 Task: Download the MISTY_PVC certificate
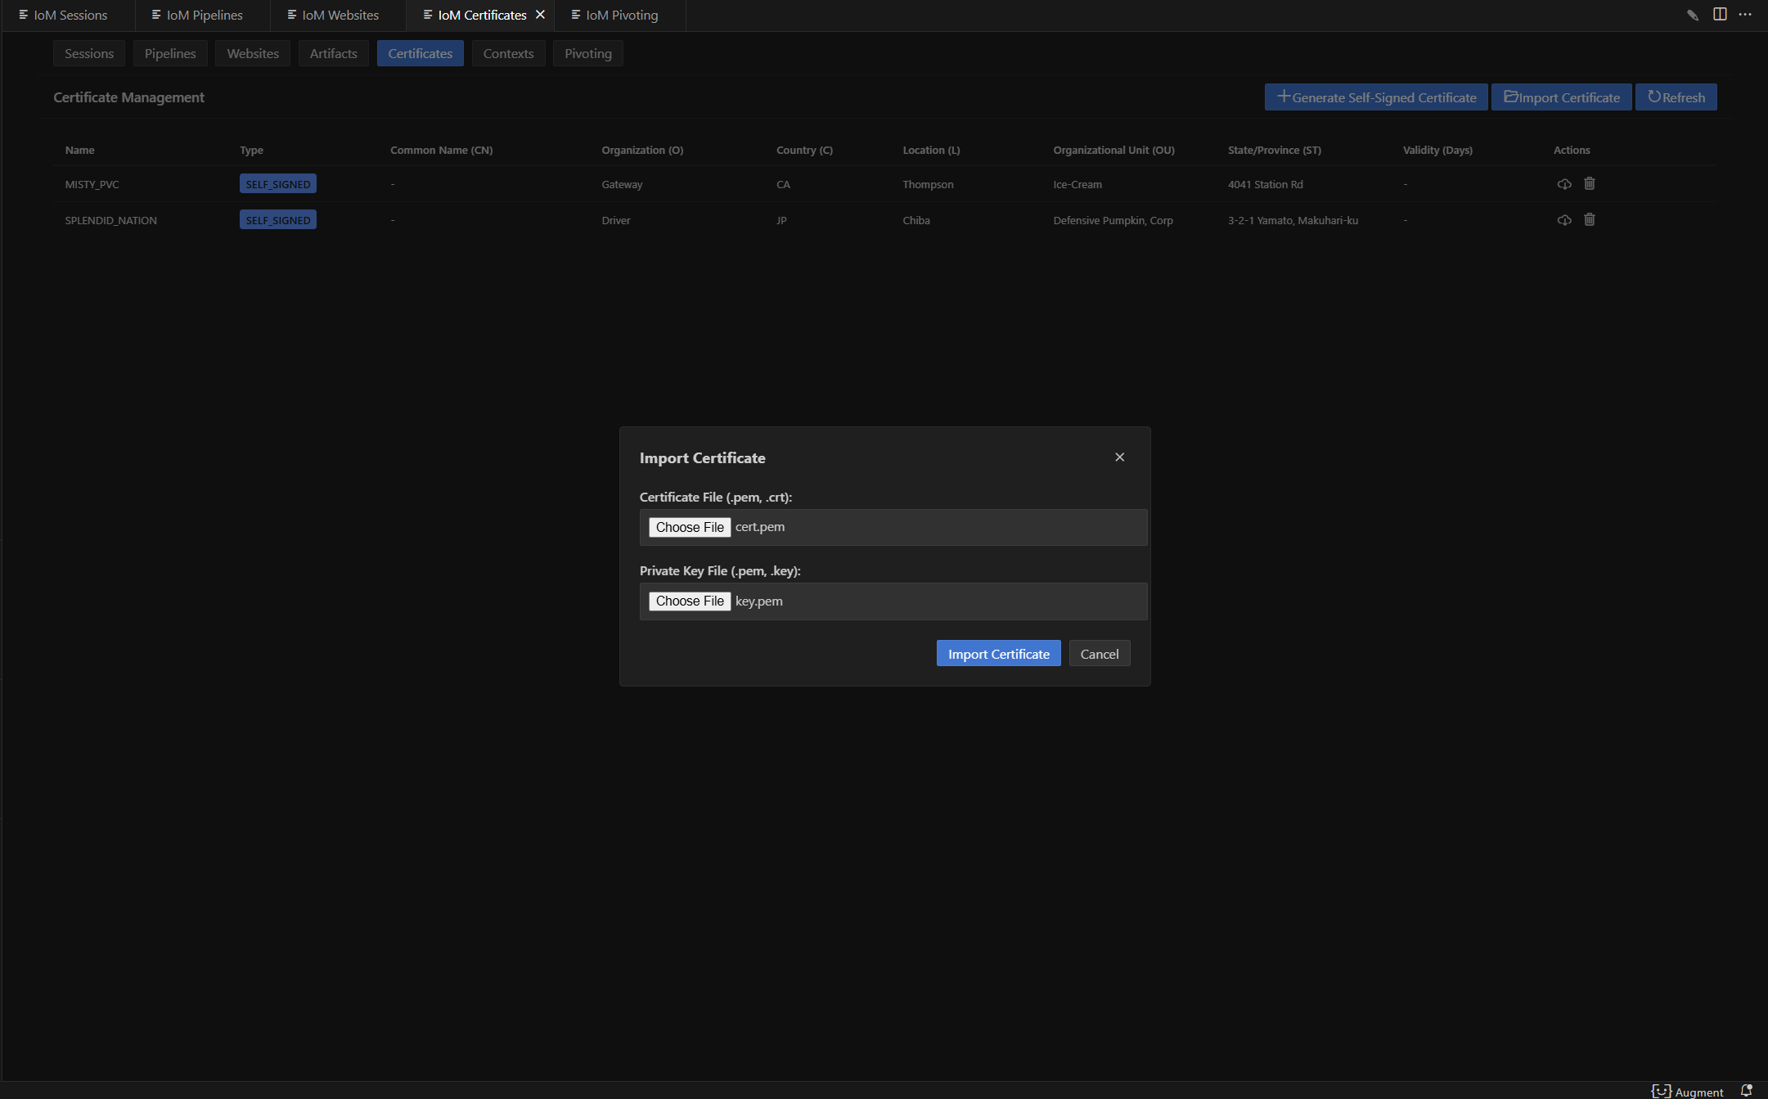[1563, 184]
